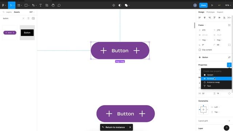
Task: Click the search icon in left panel
Action: pyautogui.click(x=4, y=12)
